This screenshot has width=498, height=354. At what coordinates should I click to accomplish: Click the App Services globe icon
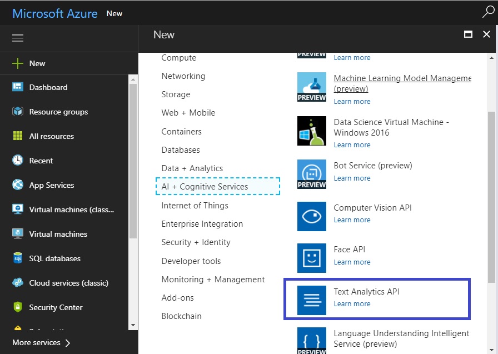click(x=18, y=185)
